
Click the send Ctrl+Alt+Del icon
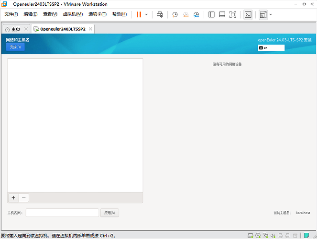point(160,14)
